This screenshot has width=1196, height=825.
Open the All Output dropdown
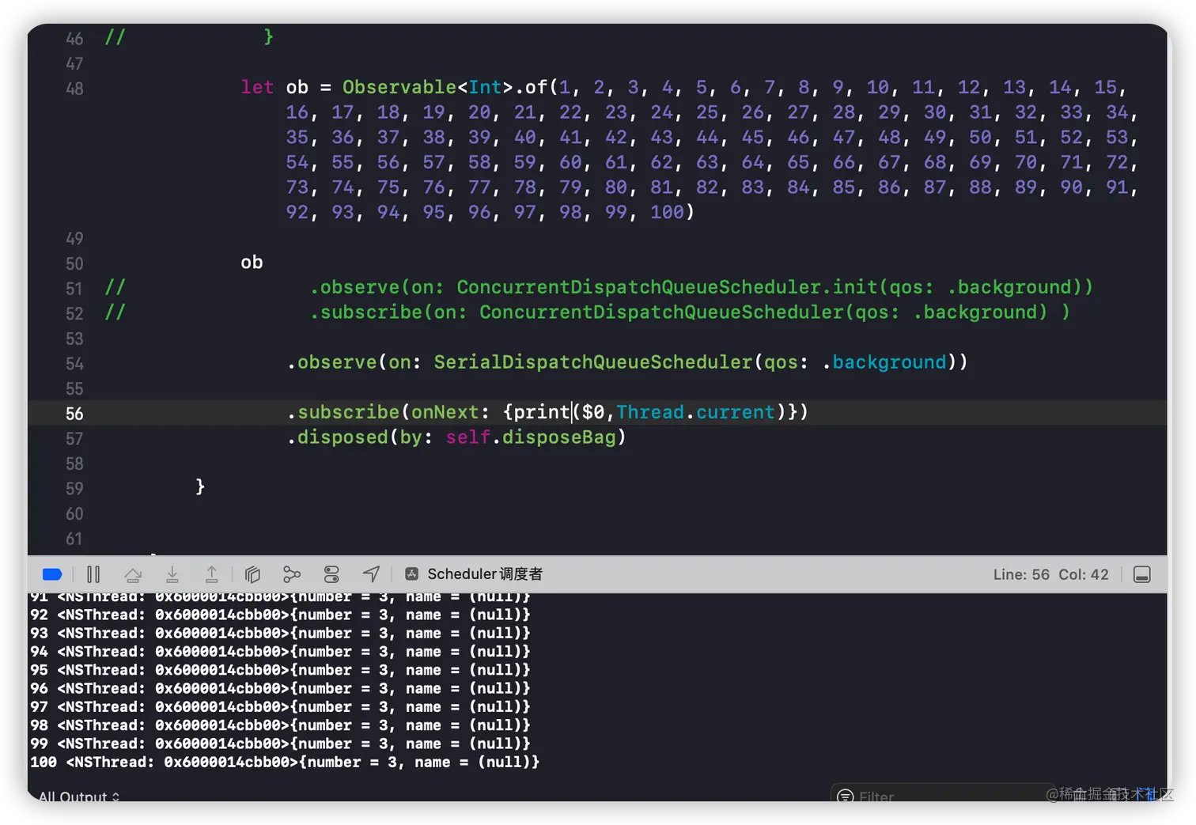(x=79, y=797)
